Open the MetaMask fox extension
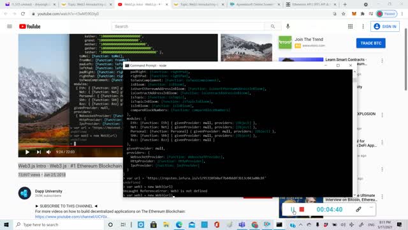 (x=354, y=14)
